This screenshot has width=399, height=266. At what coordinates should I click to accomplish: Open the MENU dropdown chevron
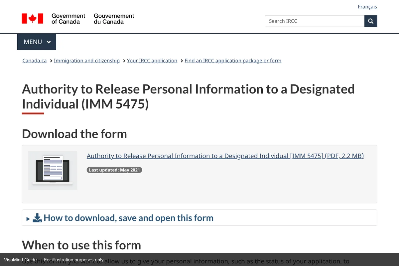tap(49, 42)
